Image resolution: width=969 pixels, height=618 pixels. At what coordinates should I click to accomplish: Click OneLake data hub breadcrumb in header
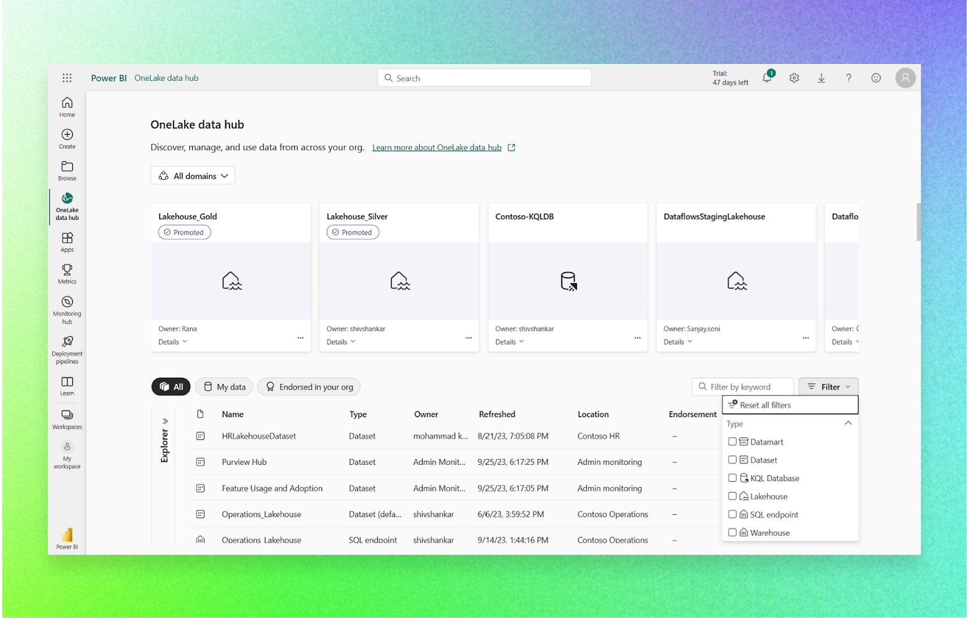pyautogui.click(x=167, y=78)
